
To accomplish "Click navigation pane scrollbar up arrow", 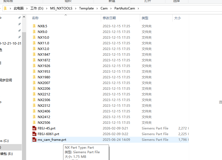I will pos(24,17).
